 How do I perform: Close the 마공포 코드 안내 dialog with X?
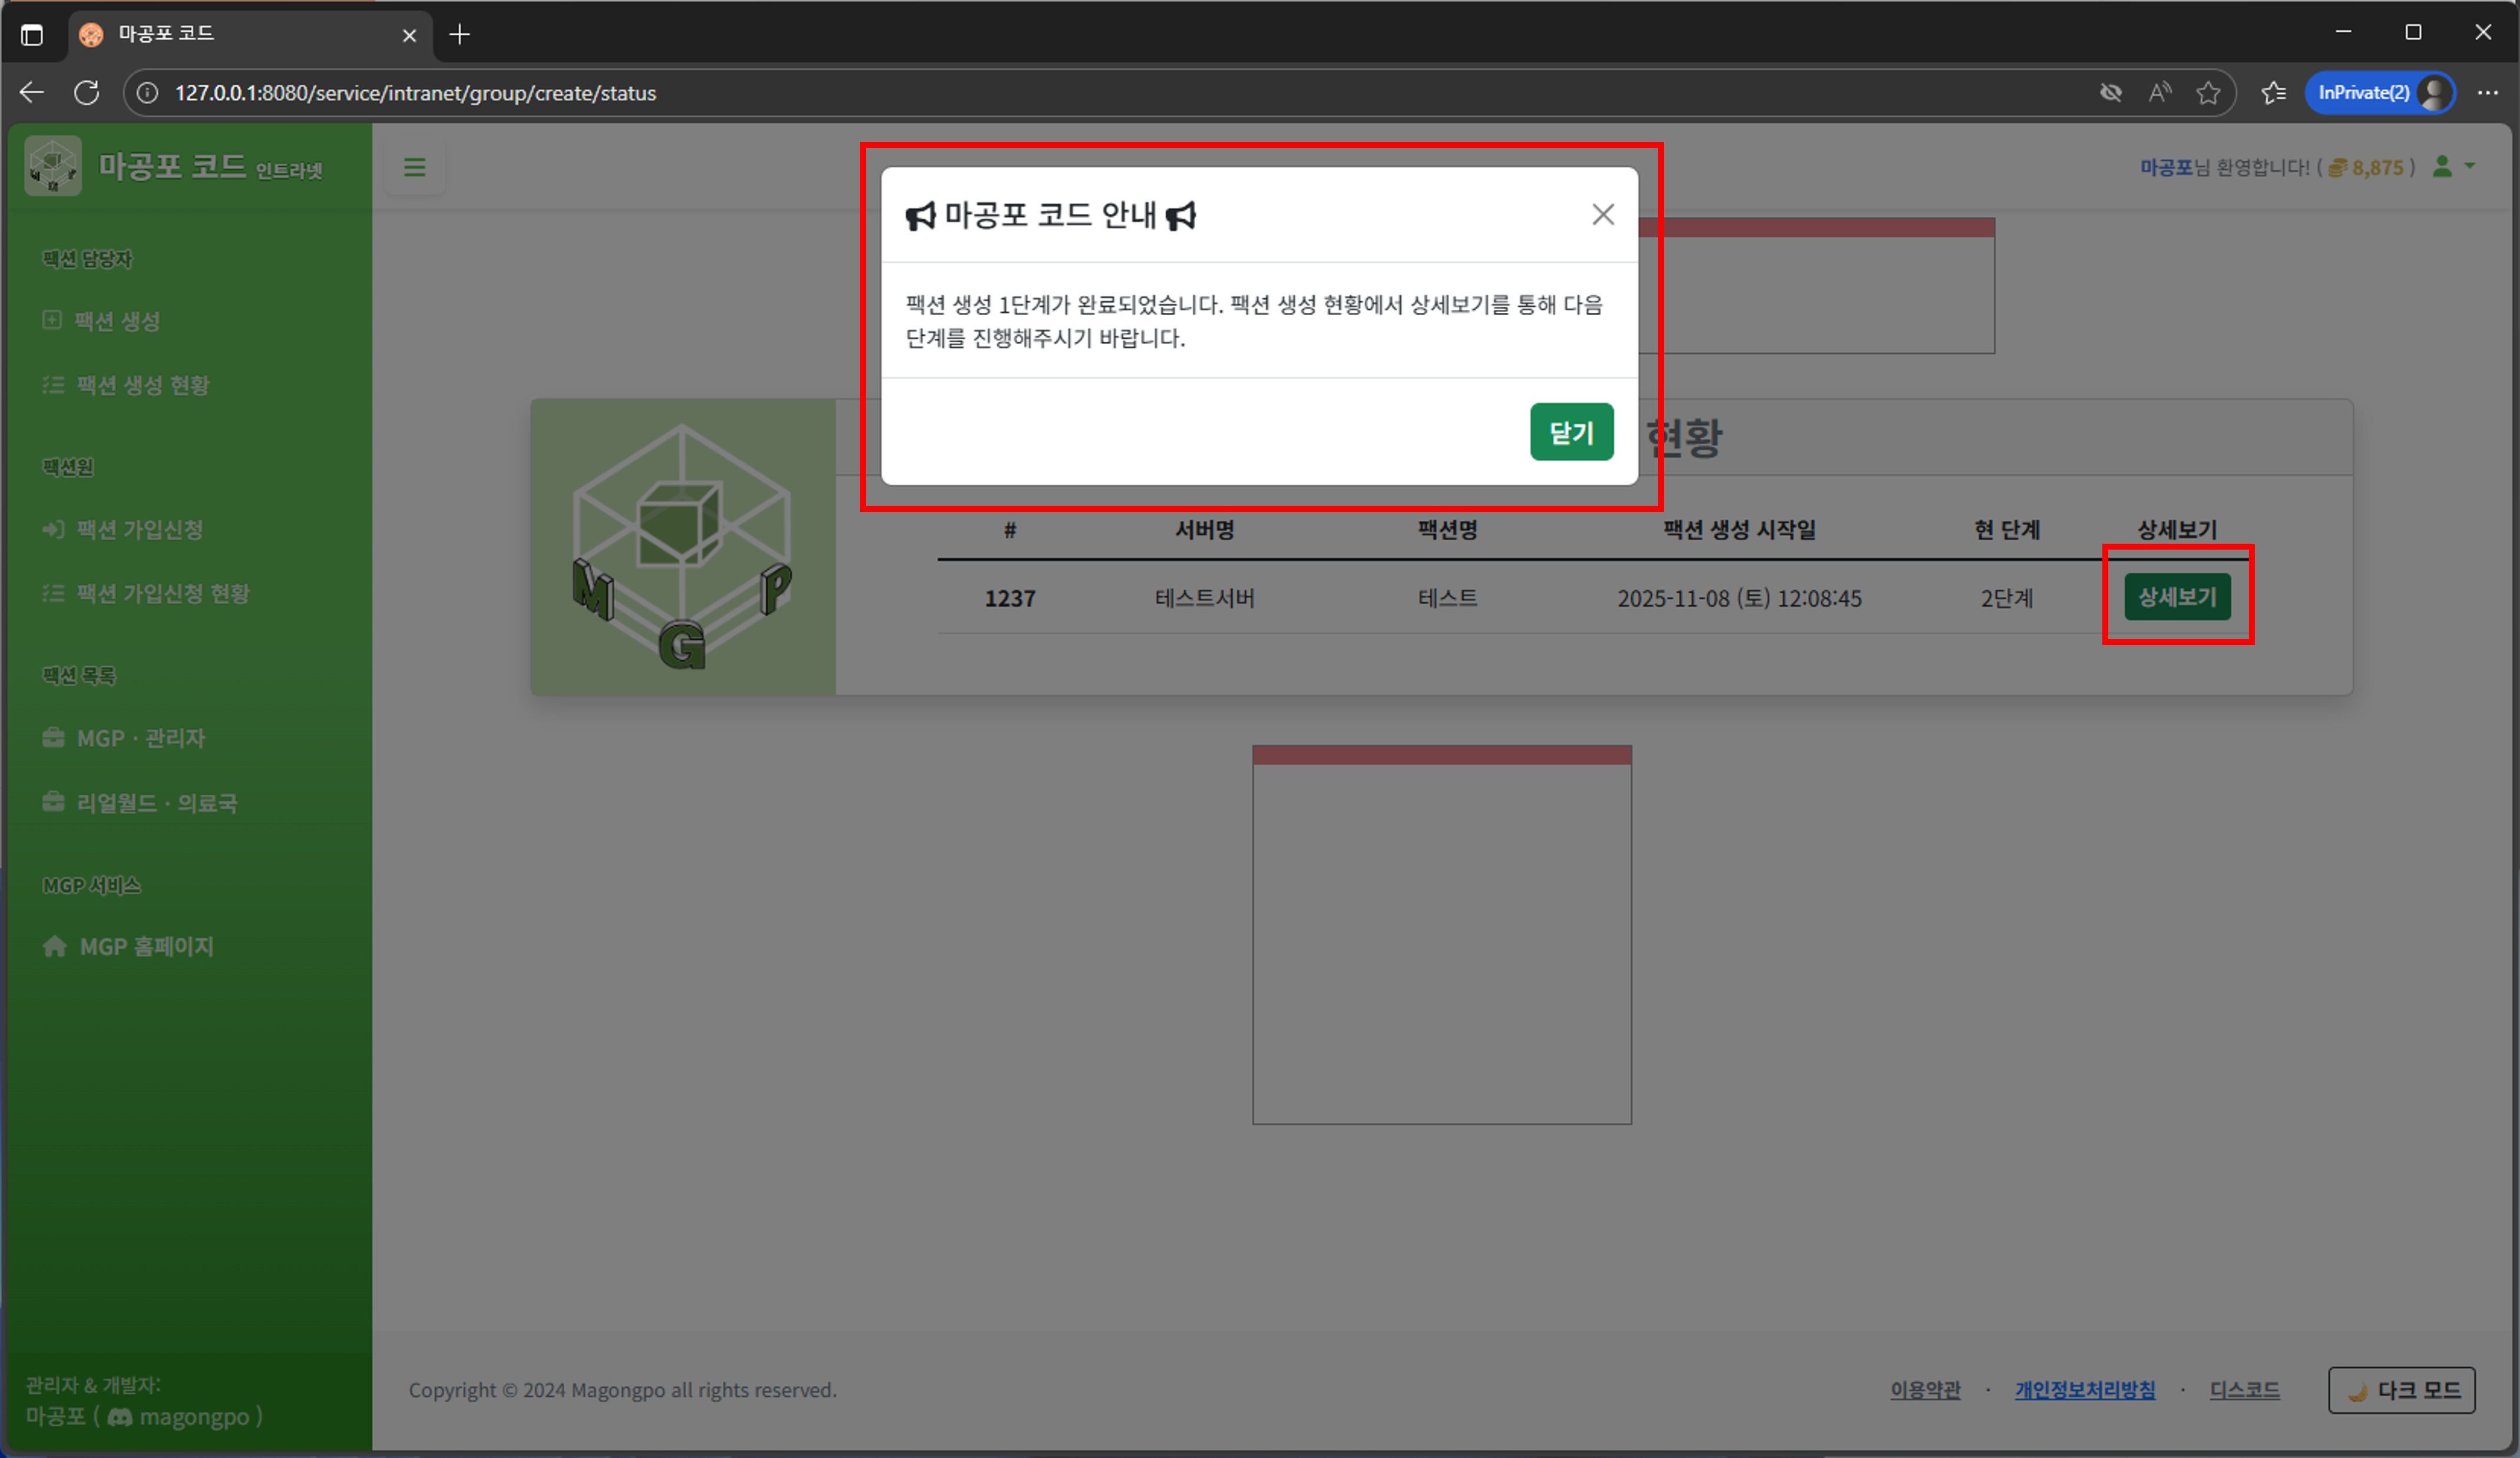pos(1602,214)
